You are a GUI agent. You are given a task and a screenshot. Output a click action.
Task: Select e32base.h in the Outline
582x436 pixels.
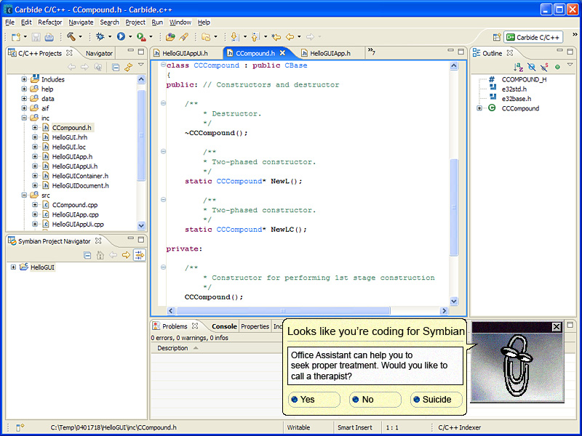[x=517, y=99]
